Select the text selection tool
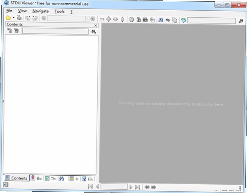Image resolution: width=247 pixels, height=193 pixels. 139,20
